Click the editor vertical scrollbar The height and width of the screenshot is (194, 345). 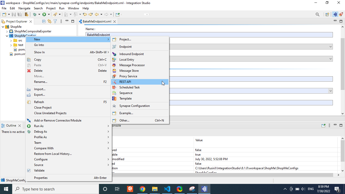point(342,64)
